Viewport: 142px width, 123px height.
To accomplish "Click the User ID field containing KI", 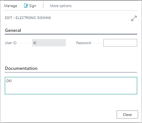I will 49,43.
